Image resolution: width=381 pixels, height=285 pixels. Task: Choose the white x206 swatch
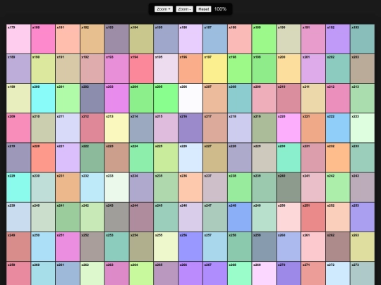click(x=190, y=98)
